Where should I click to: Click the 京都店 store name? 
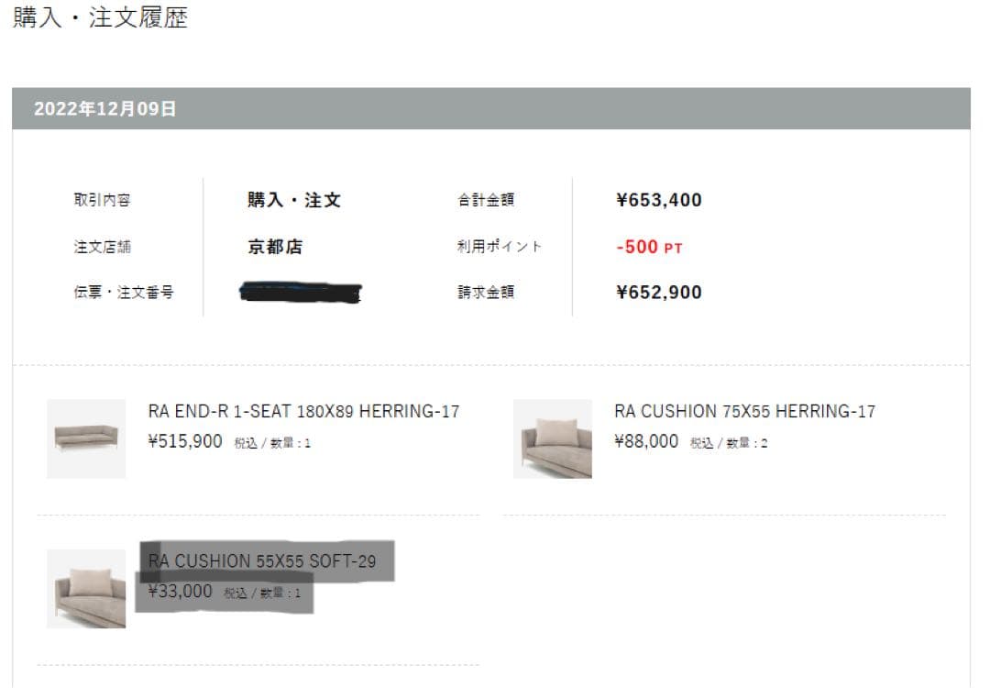click(275, 248)
